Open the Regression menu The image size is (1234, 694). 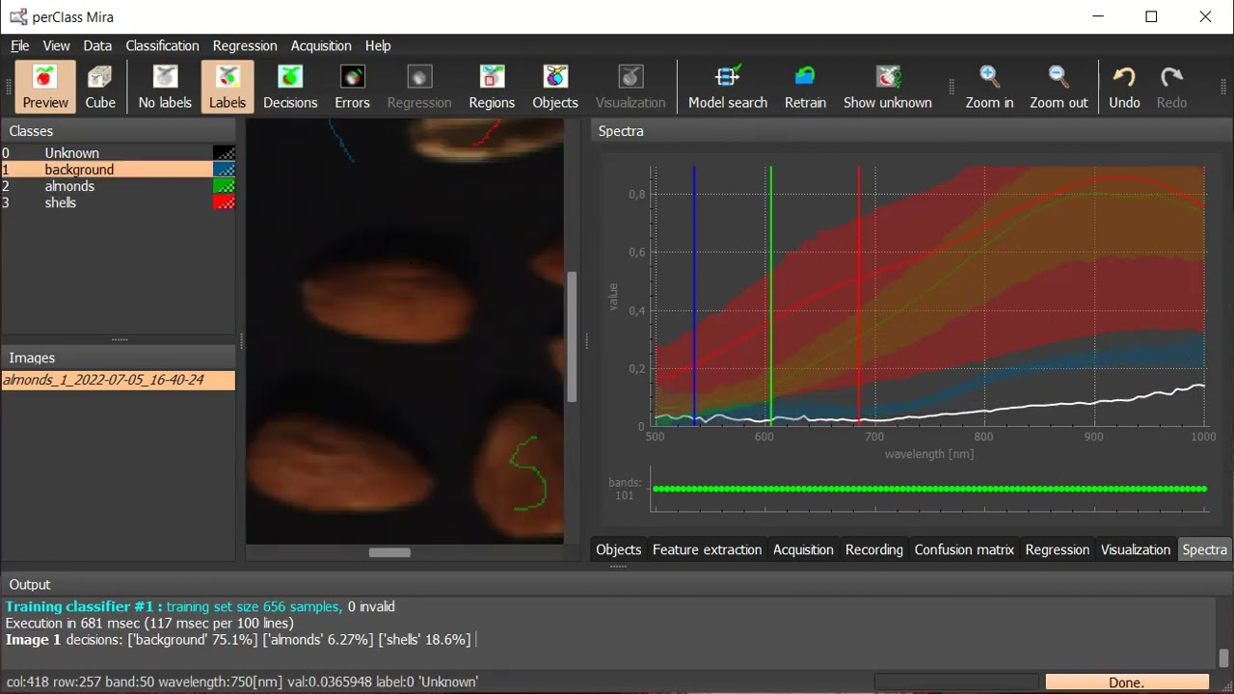(x=245, y=45)
